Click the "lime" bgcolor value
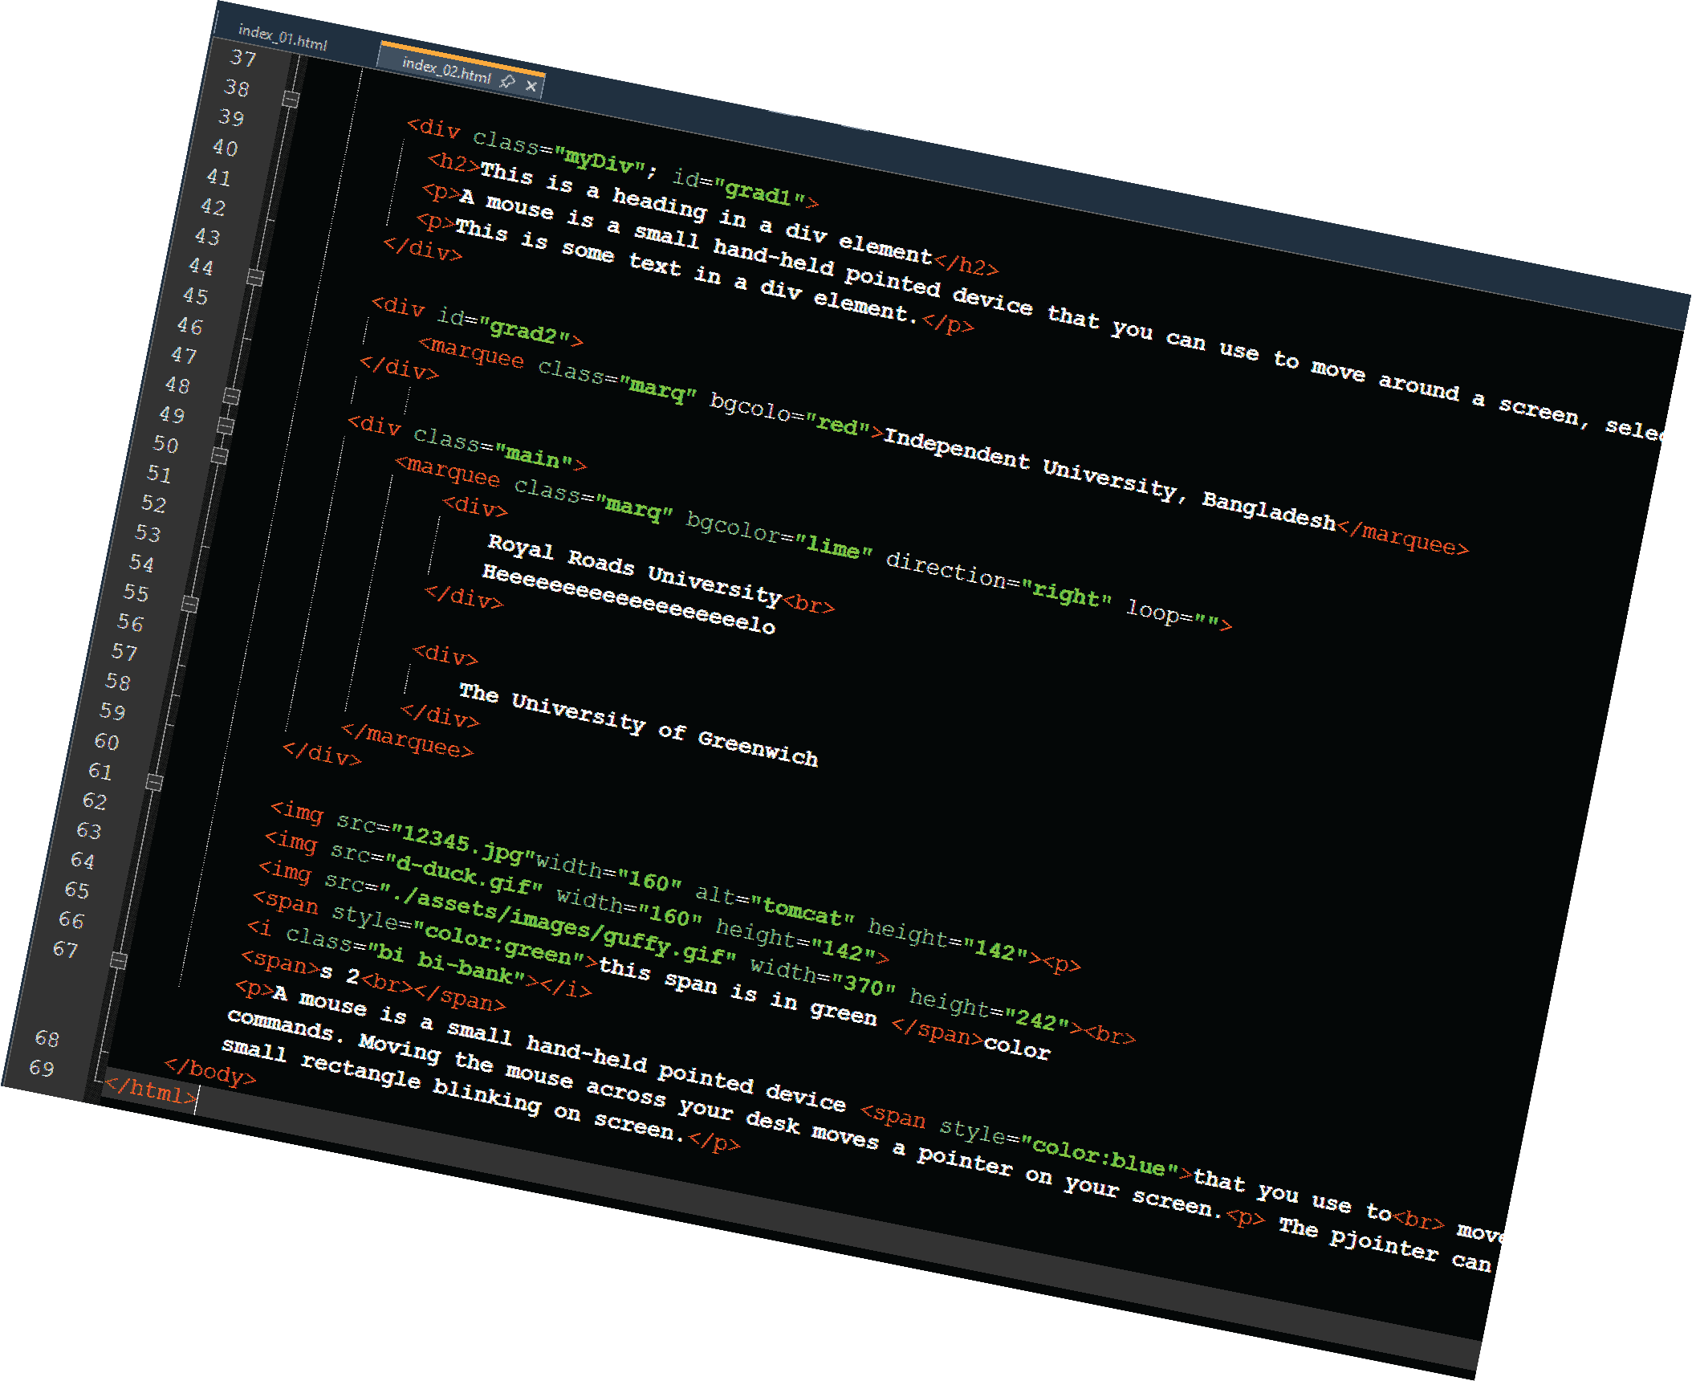 [833, 547]
